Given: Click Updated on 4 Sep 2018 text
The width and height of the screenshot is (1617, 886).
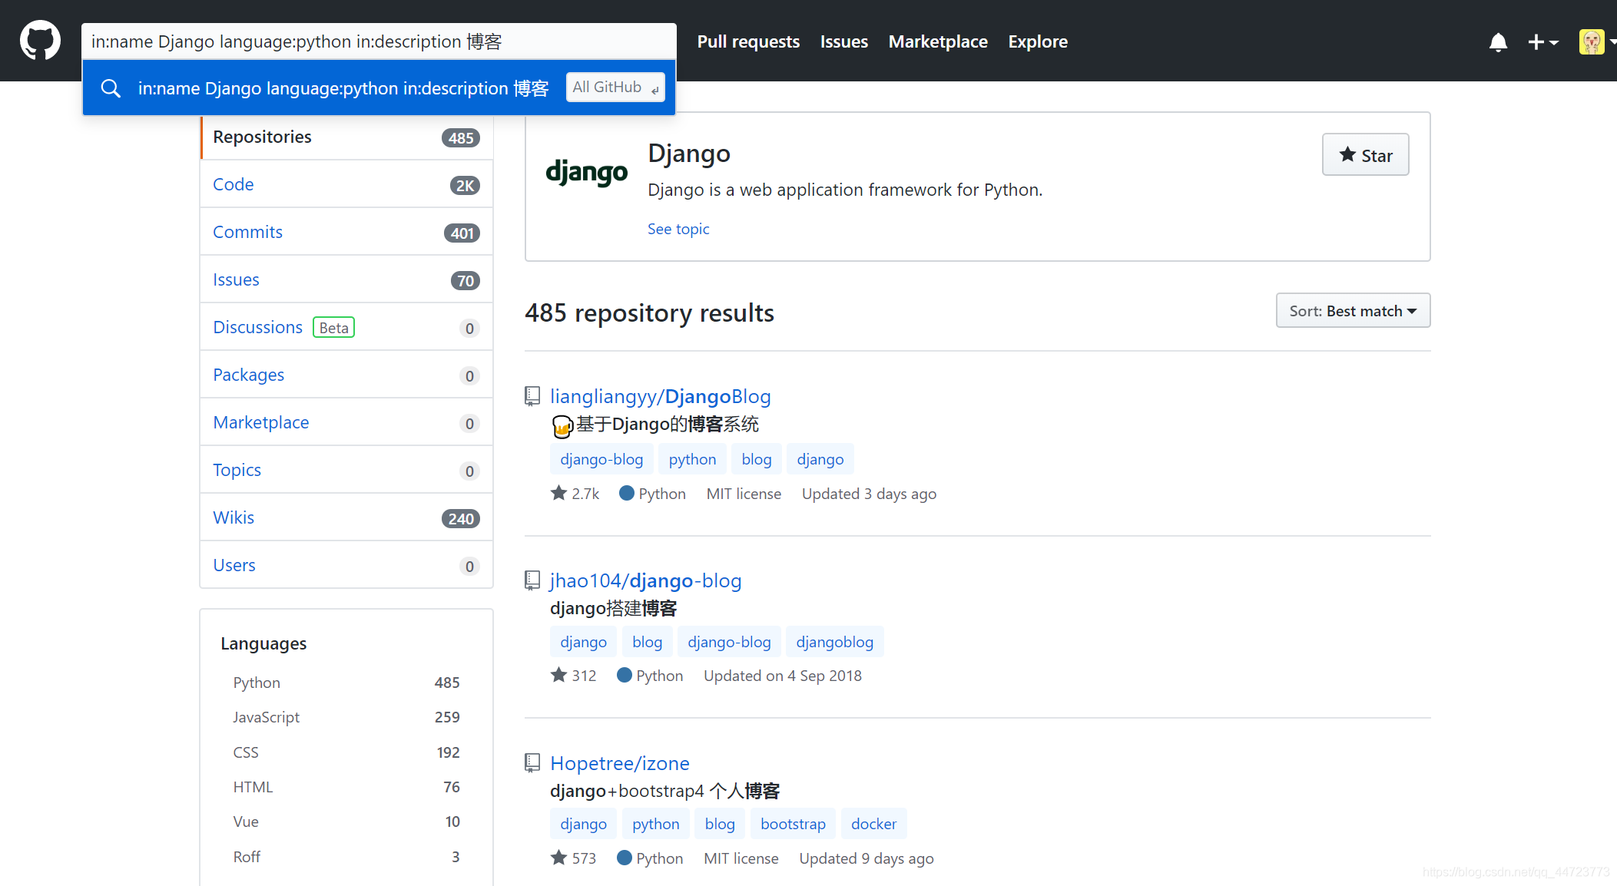Looking at the screenshot, I should (783, 676).
